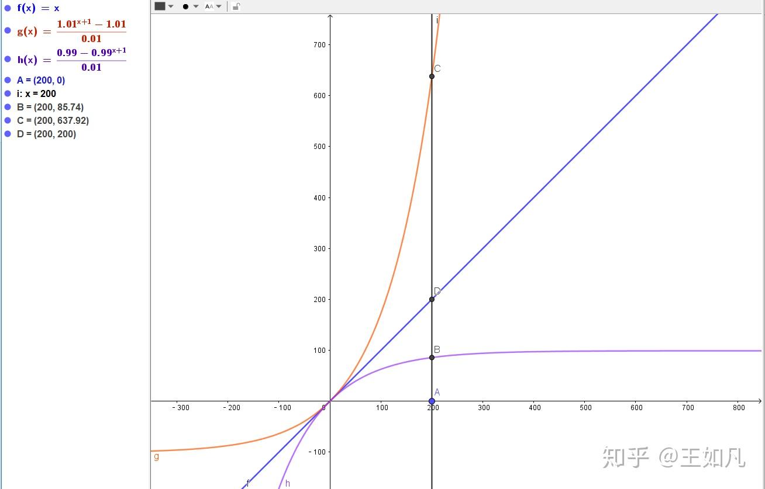Screen dimensions: 765x489
Task: Toggle visibility marble of function h(x)
Action: coord(8,59)
